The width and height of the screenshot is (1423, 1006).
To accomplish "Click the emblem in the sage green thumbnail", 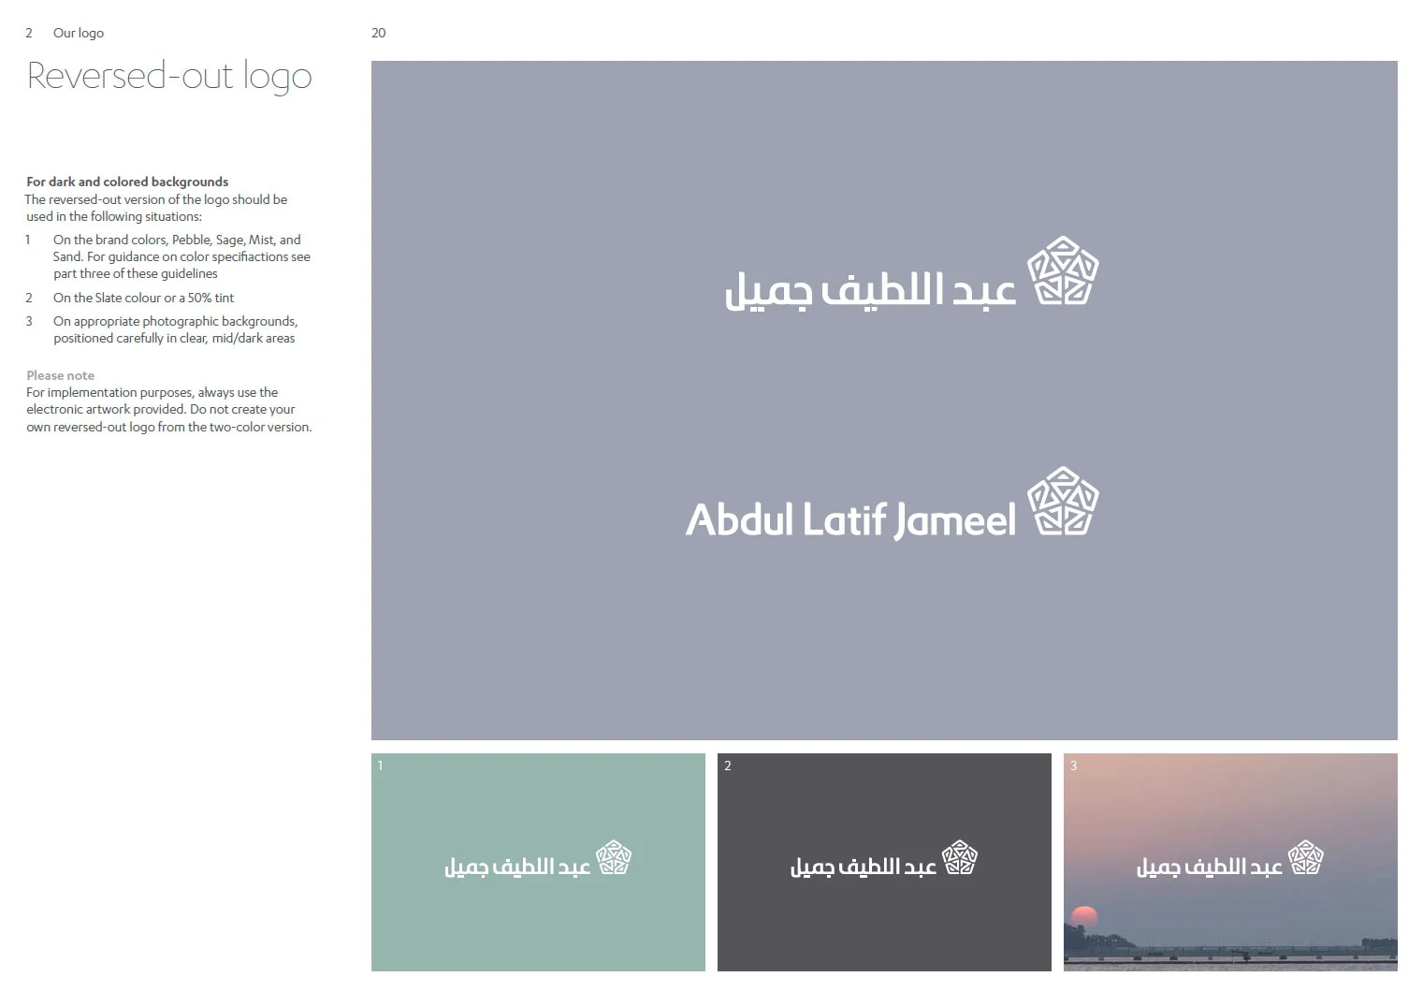I will [614, 857].
